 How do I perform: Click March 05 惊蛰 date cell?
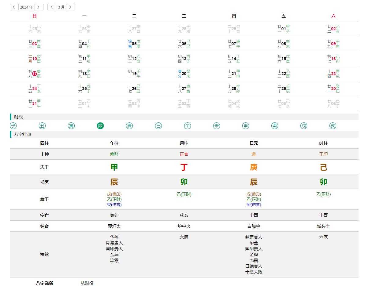(134, 44)
